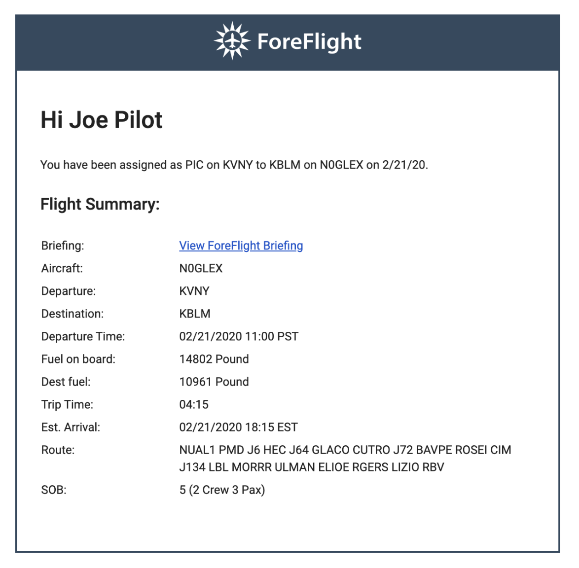Click the ForeFlight sunburst airplane logo icon
This screenshot has height=568, width=579.
pyautogui.click(x=231, y=41)
